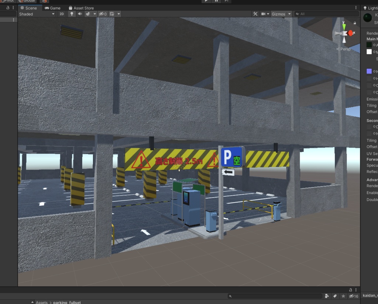Viewport: 378px width, 304px height.
Task: Click the camera settings icon near Gizmos
Action: click(x=262, y=14)
